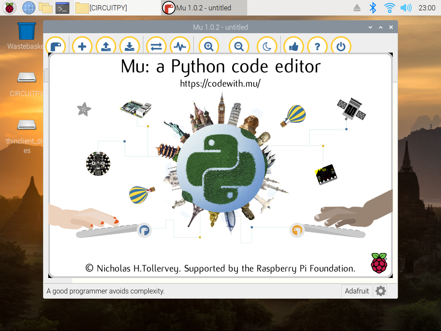
Task: Shade the Mu window with the down chevron
Action: point(370,27)
